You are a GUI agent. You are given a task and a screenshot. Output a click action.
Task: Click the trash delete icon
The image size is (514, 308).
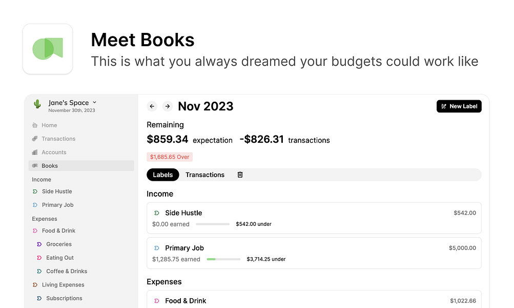240,175
